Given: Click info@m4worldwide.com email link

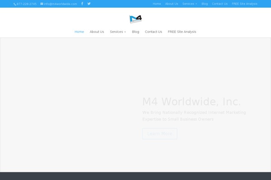Looking at the screenshot, I should 61,4.
